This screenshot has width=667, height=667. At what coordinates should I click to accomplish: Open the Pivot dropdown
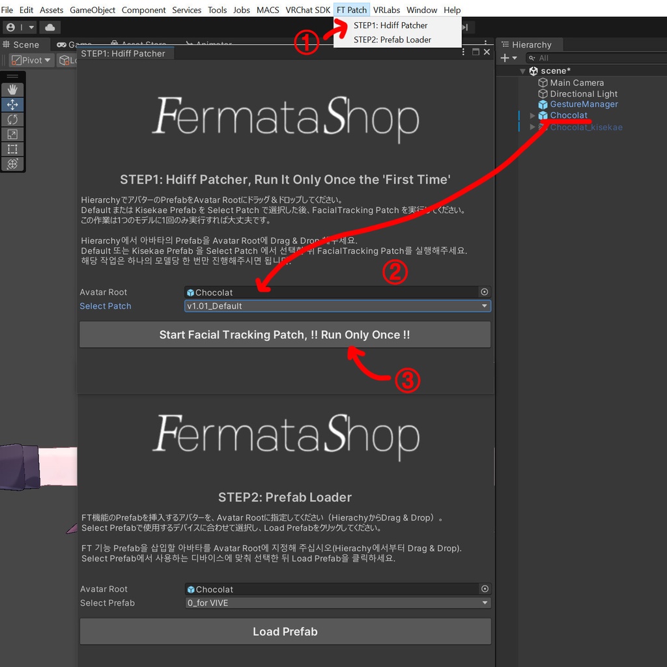click(x=30, y=59)
